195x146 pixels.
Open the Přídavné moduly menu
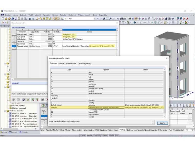[84, 15]
